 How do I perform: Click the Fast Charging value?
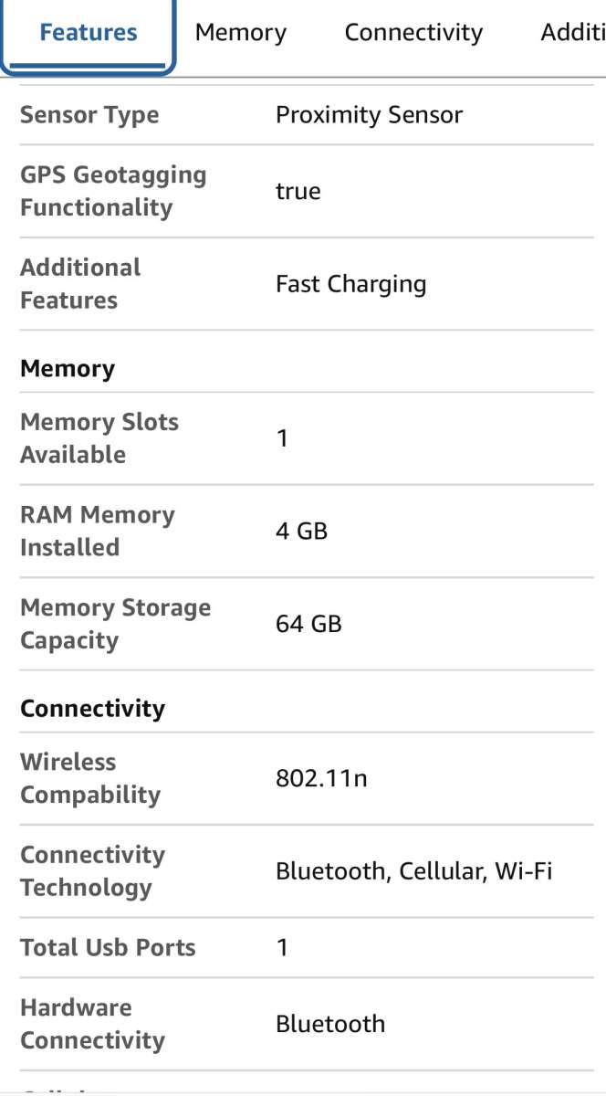click(x=351, y=284)
